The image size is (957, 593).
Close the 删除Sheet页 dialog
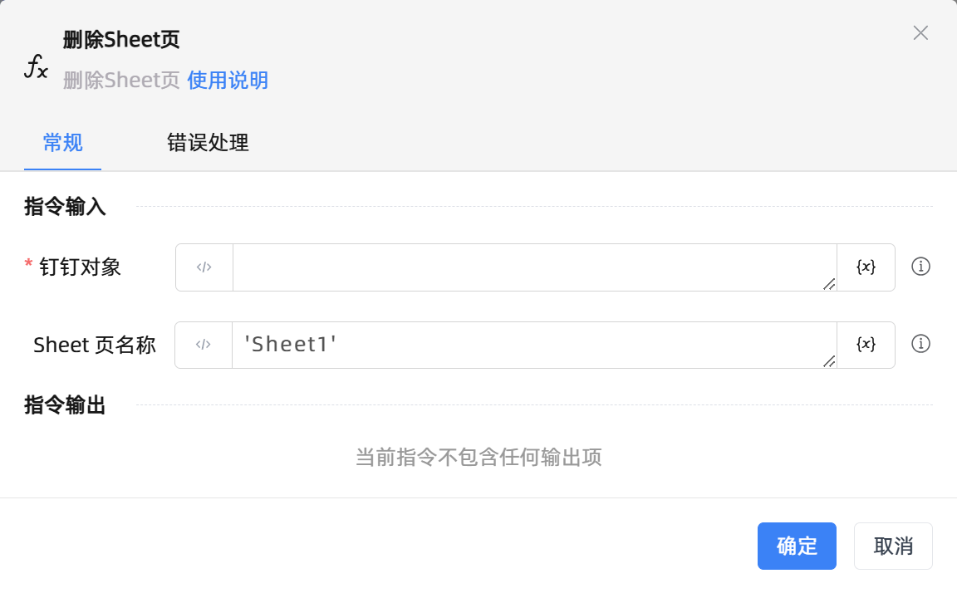(920, 33)
